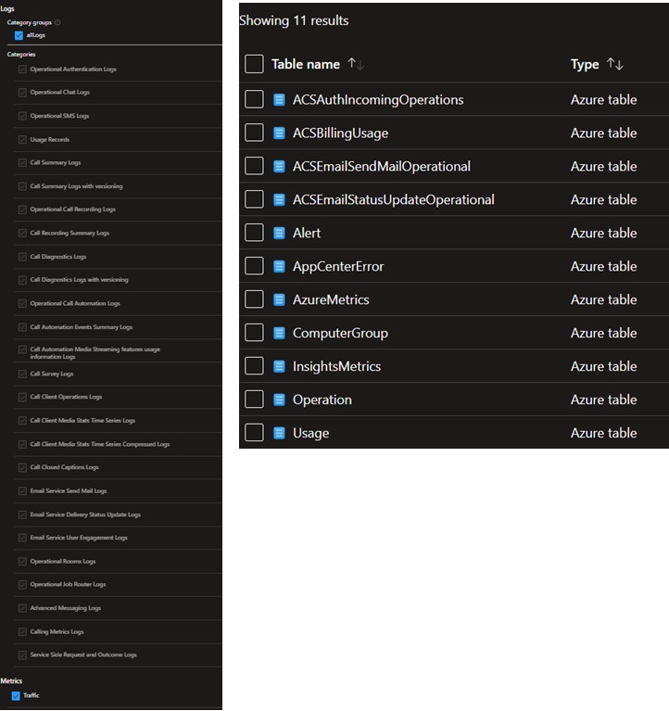669x711 pixels.
Task: Toggle the allLogs category group checkbox
Action: [19, 35]
